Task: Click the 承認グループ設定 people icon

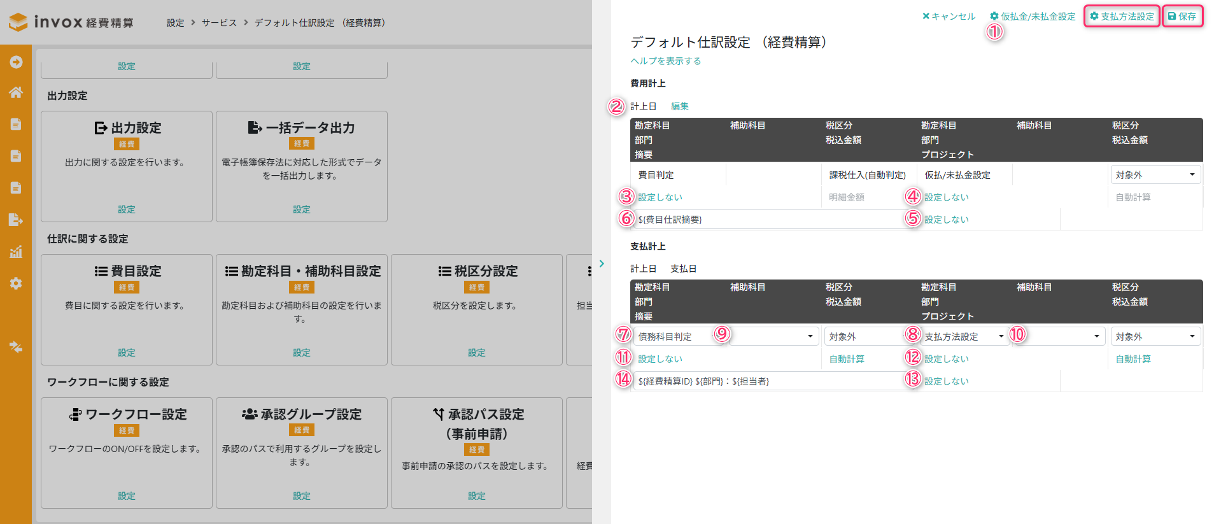Action: tap(250, 414)
